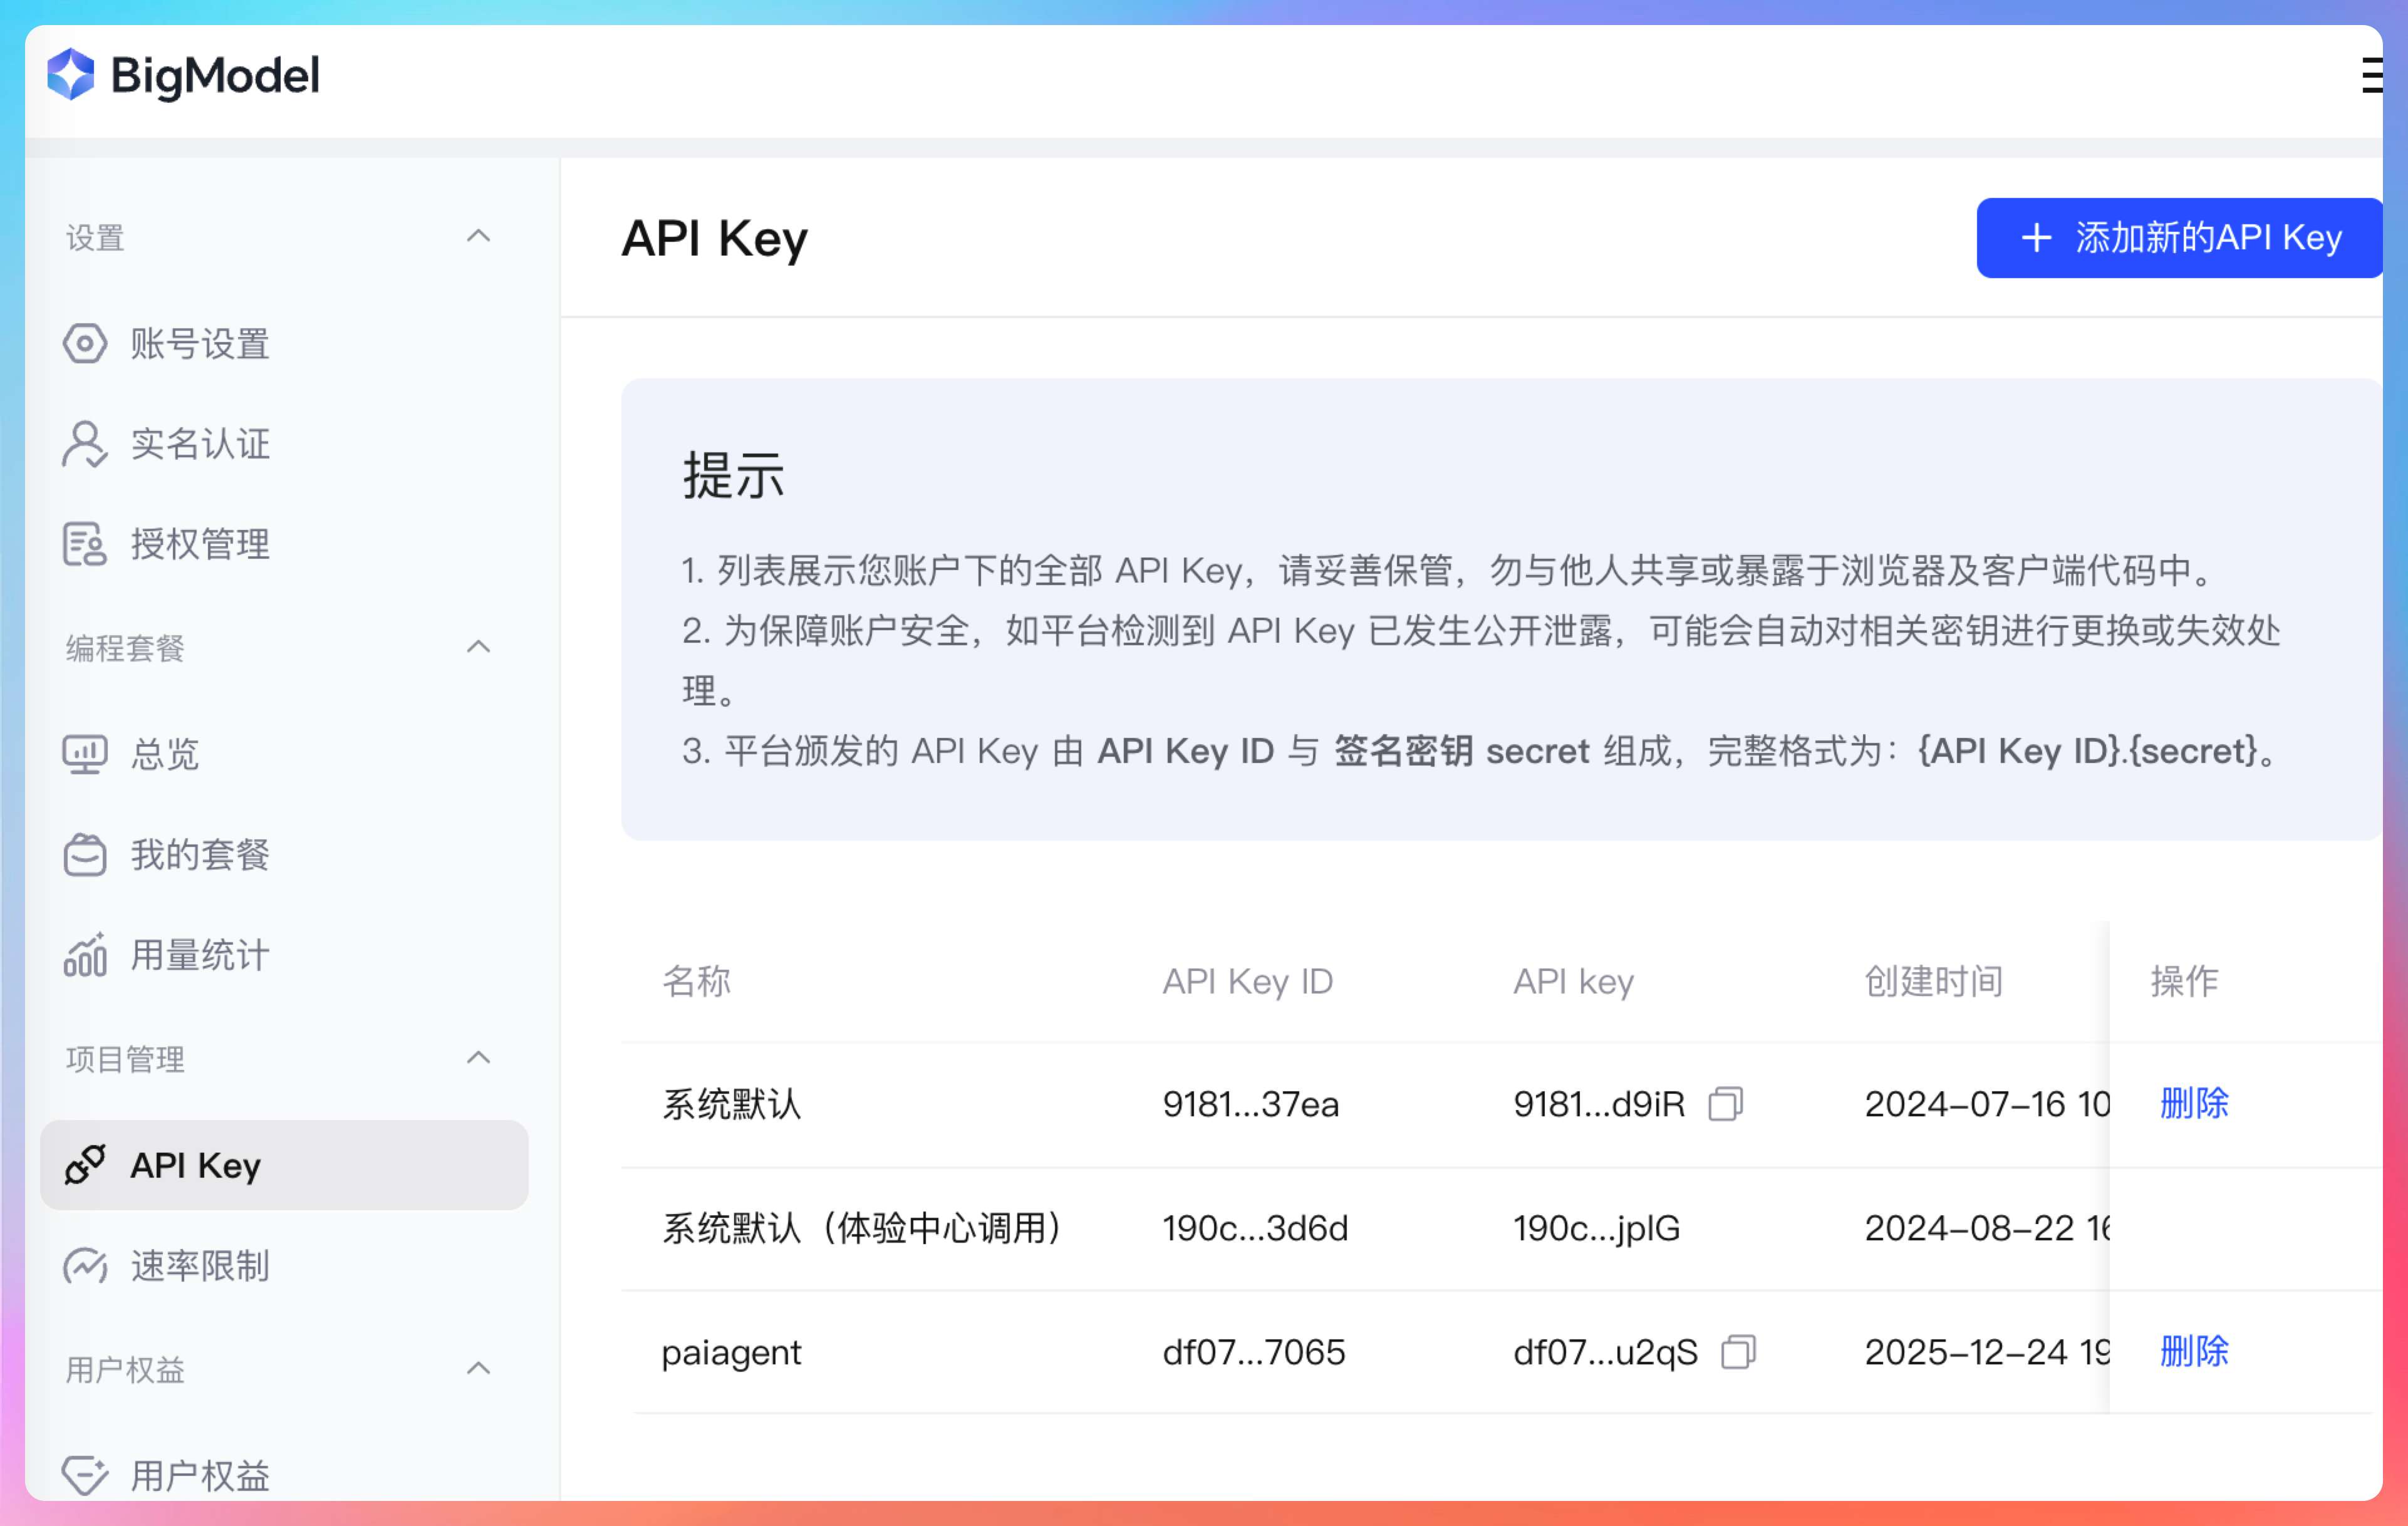Copy the df07...u2qS API key
The height and width of the screenshot is (1526, 2408).
point(1738,1352)
